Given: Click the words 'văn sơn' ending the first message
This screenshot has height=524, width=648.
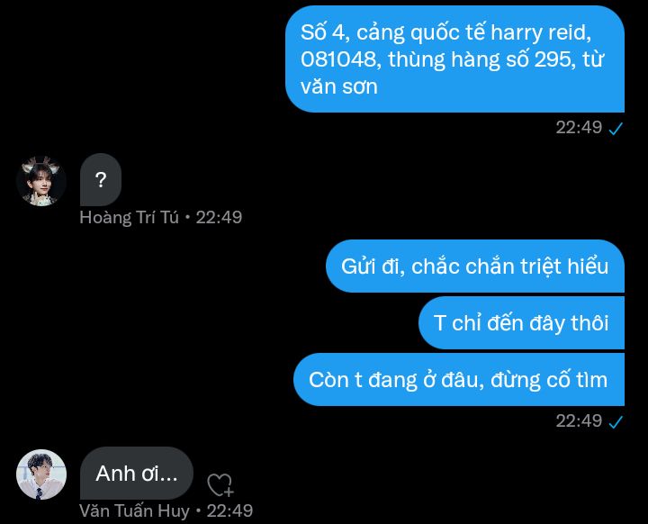Looking at the screenshot, I should pyautogui.click(x=339, y=86).
